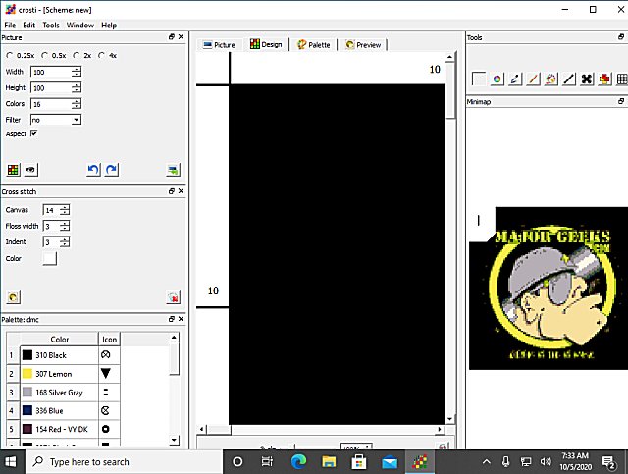Close the Cross stitch panel

coord(181,191)
